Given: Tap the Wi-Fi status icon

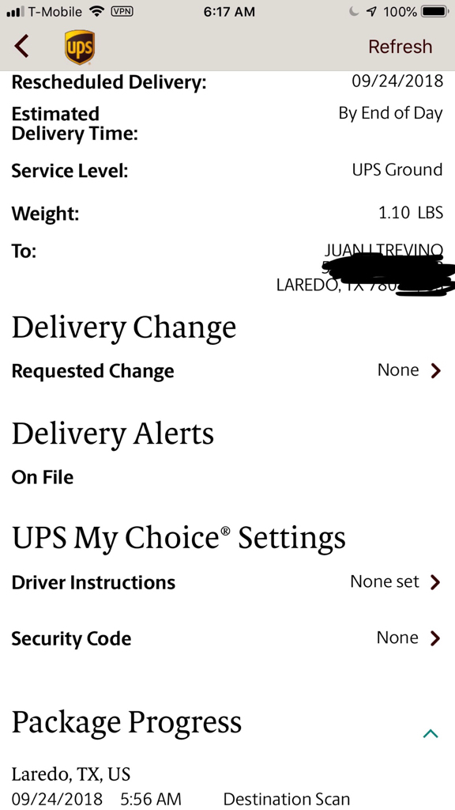Looking at the screenshot, I should click(x=96, y=11).
